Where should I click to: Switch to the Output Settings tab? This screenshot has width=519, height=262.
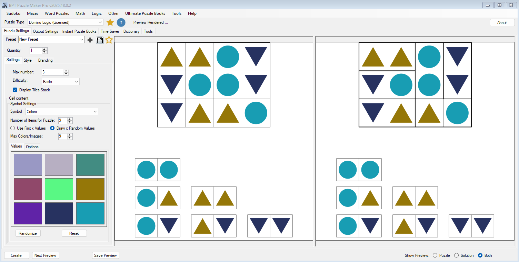[x=45, y=31]
